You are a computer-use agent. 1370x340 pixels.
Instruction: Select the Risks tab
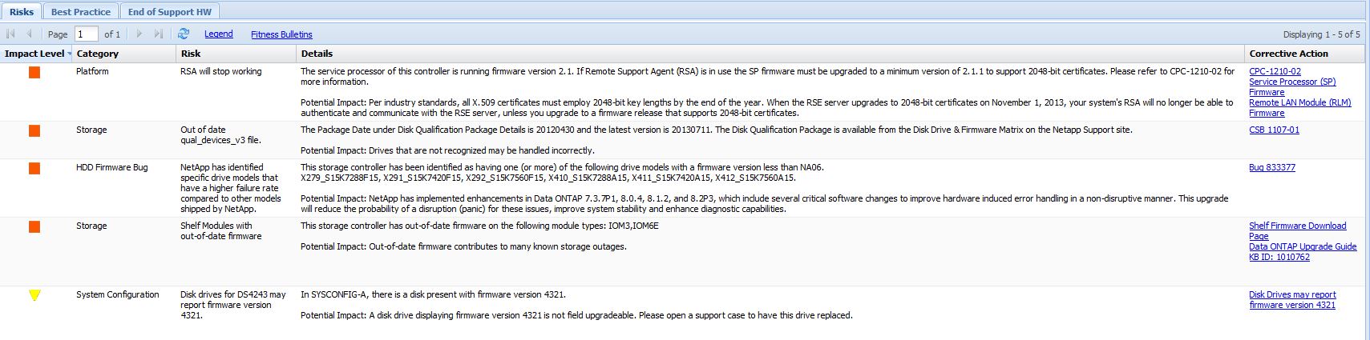[x=22, y=12]
